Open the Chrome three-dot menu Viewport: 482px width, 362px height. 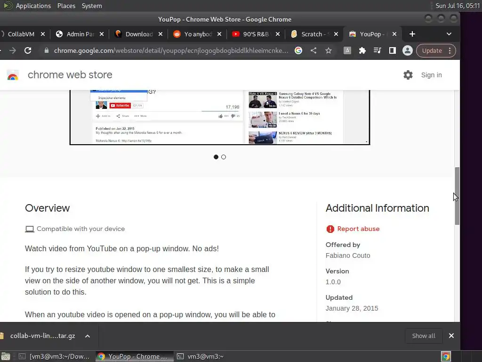[x=450, y=50]
